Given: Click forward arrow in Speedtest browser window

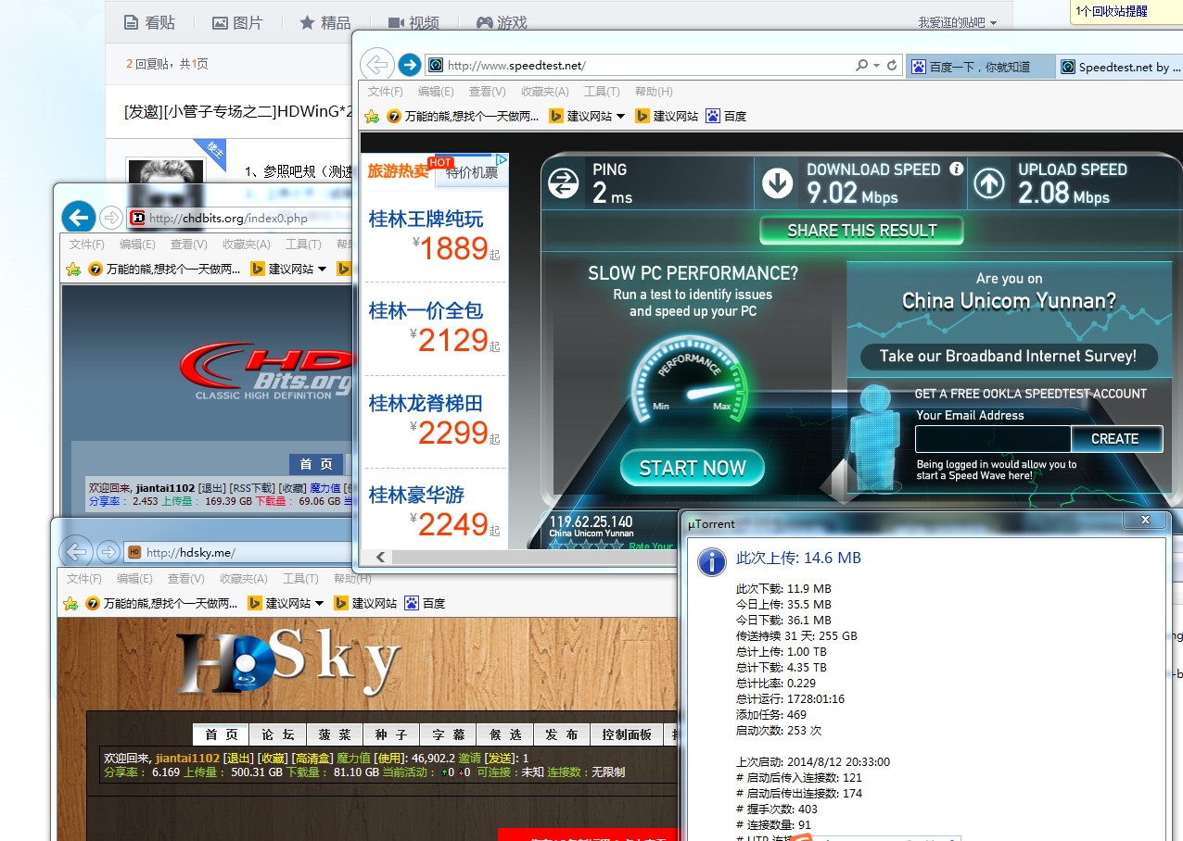Looking at the screenshot, I should [x=409, y=65].
